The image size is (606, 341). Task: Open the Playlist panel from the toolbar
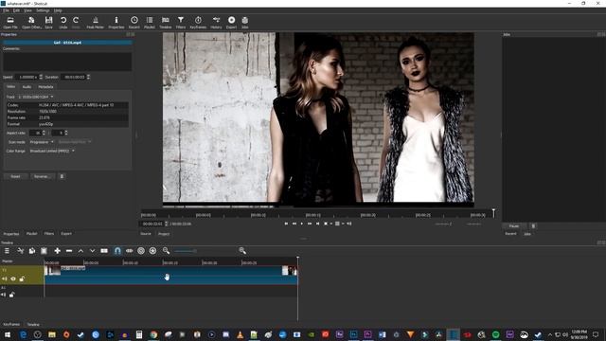point(150,23)
